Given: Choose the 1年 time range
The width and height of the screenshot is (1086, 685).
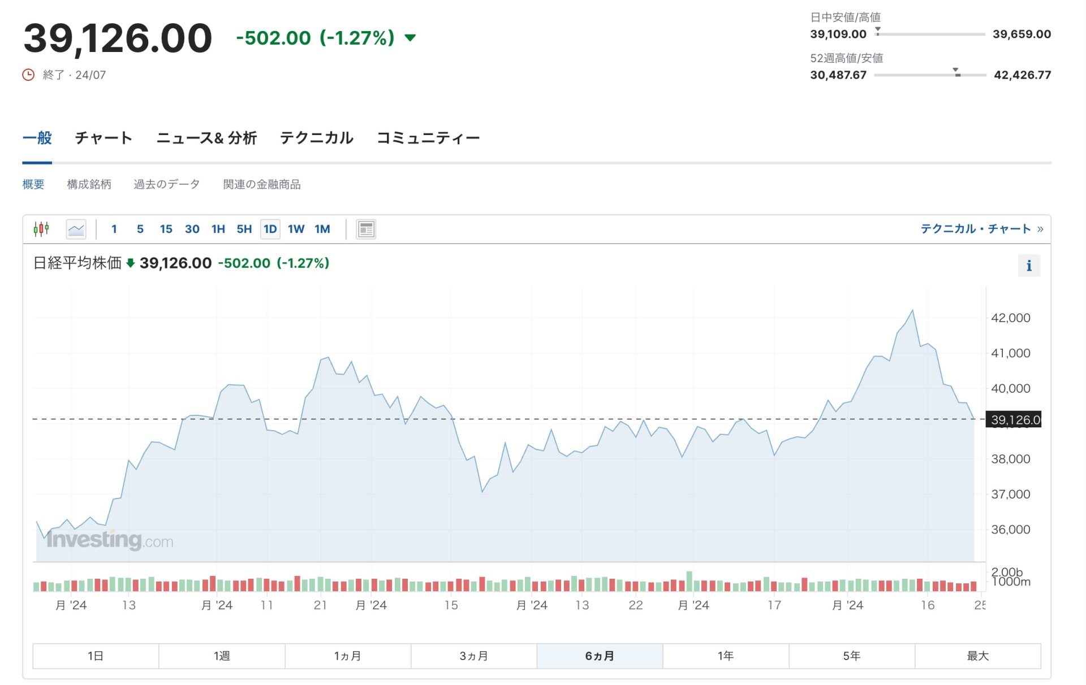Looking at the screenshot, I should coord(725,656).
